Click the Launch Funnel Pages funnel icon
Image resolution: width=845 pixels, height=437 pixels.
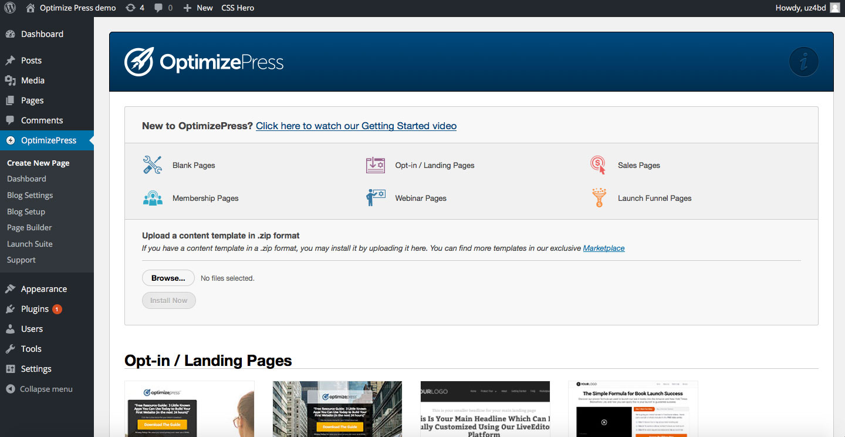(x=599, y=198)
